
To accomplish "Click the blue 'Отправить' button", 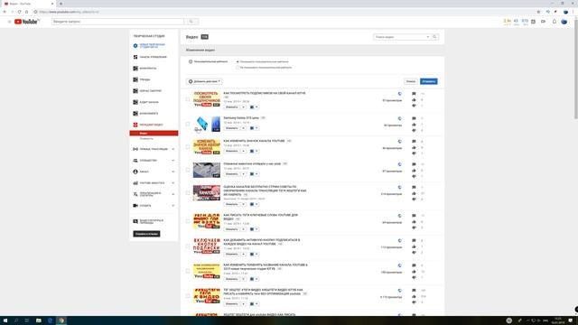I will (429, 81).
